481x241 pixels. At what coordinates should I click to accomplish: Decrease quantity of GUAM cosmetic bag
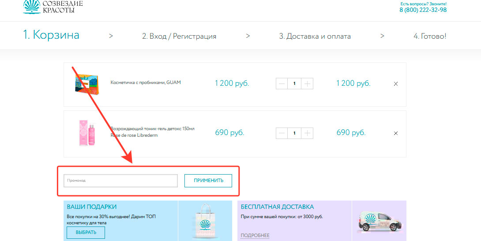click(282, 84)
